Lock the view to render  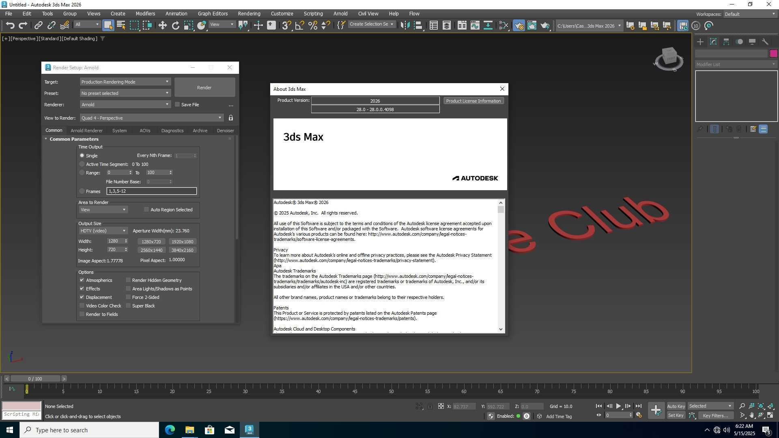231,118
